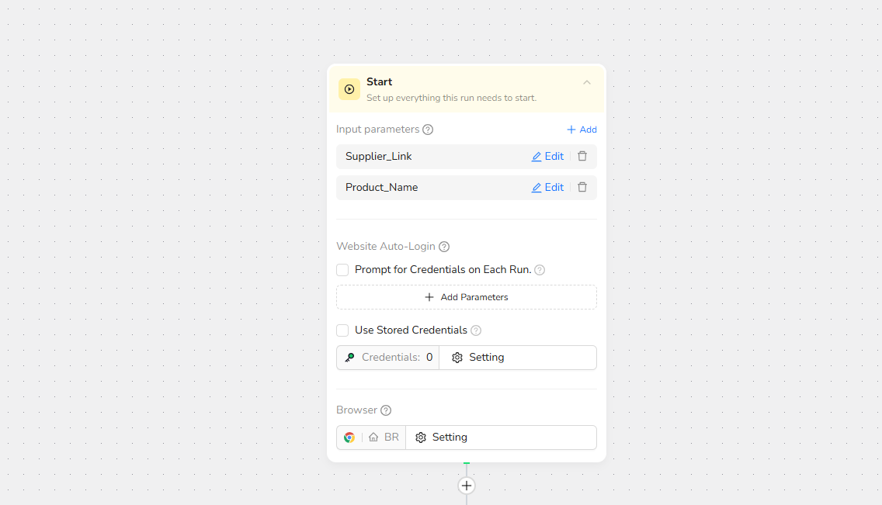Delete the Supplier_Link parameter via trash icon
Screen dimensions: 882x505
pyautogui.click(x=582, y=156)
